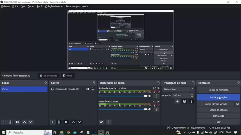Pop out the Misturador de áudio dock
241x135 pixels.
[158, 83]
